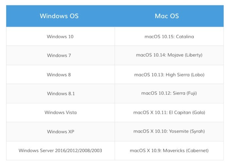Select the Windows XP cell
Viewport: 229px width, 165px height.
point(61,131)
